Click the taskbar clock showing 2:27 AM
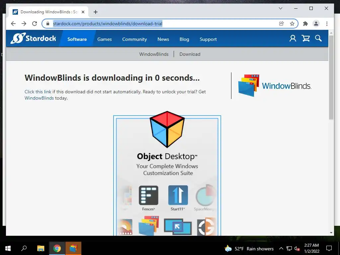The height and width of the screenshot is (255, 340). 311,248
